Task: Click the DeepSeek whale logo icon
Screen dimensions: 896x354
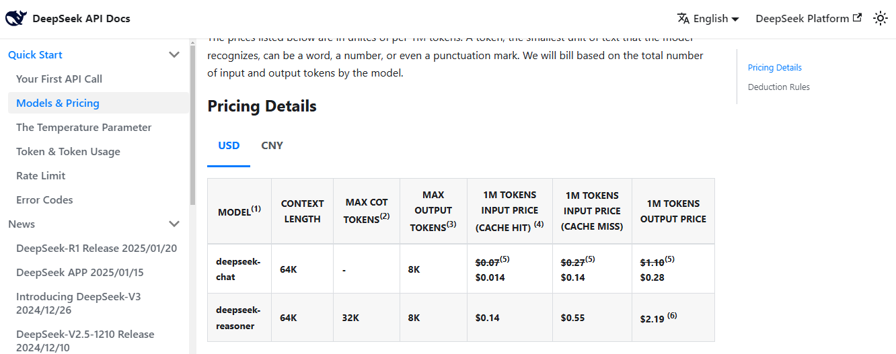Action: point(16,18)
